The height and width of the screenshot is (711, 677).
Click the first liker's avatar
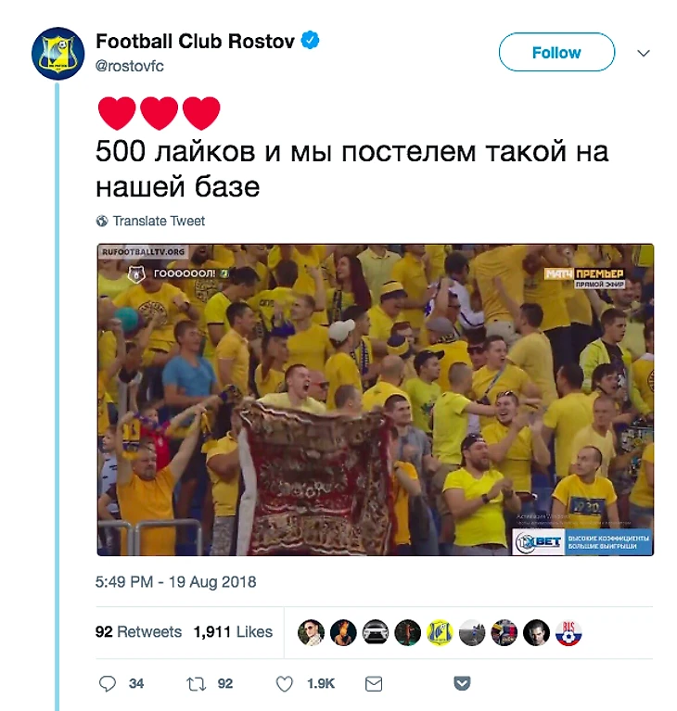[311, 632]
